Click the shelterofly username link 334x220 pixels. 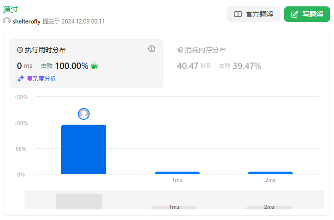click(26, 22)
